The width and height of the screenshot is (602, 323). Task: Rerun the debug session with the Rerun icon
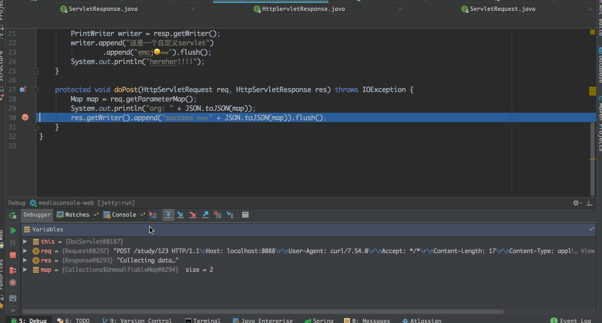(13, 215)
